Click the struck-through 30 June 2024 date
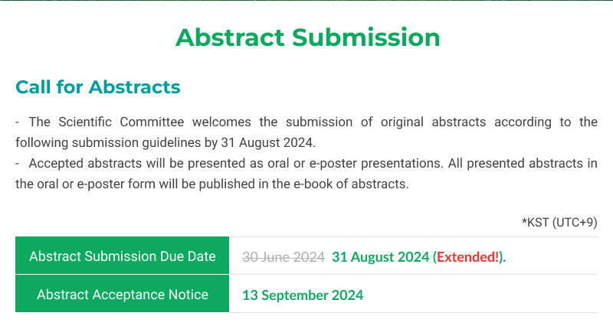This screenshot has width=613, height=326. [x=284, y=257]
